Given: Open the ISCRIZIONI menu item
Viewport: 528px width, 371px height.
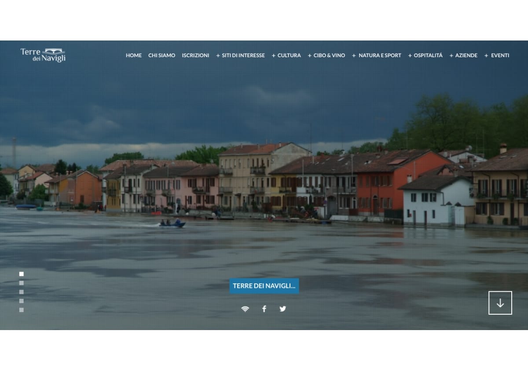Looking at the screenshot, I should 195,55.
